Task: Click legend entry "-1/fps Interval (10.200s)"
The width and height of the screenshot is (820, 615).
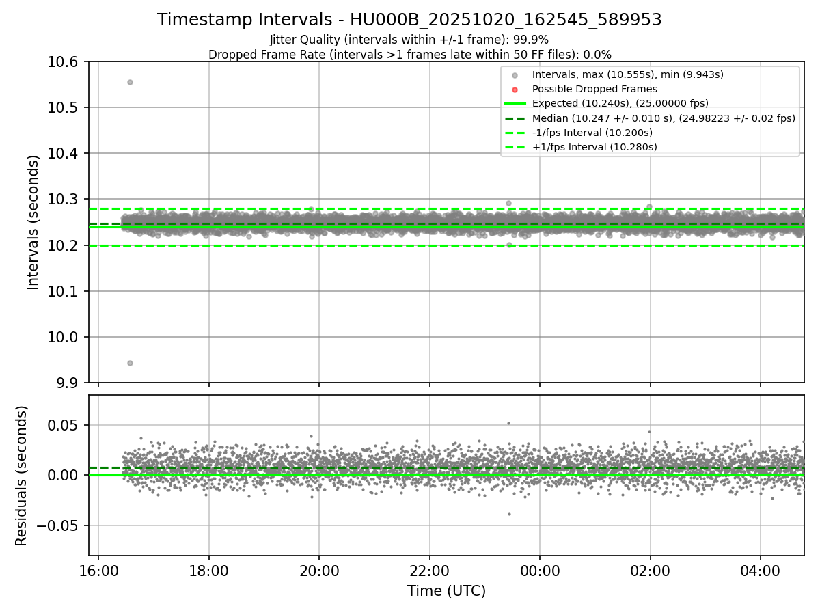Action: tap(592, 133)
